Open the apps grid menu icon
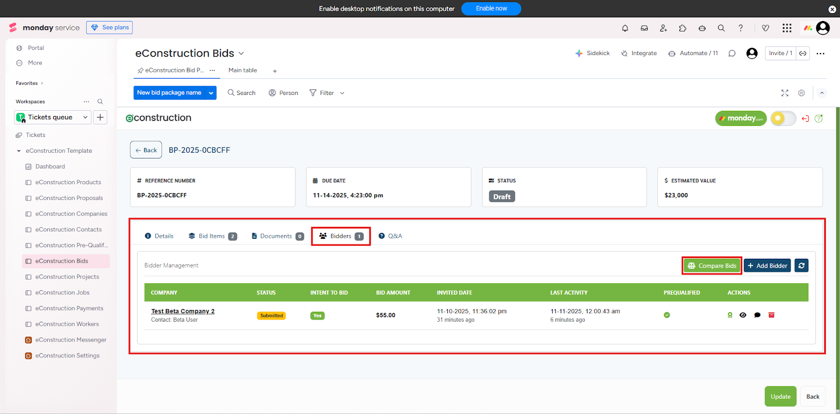 [786, 28]
